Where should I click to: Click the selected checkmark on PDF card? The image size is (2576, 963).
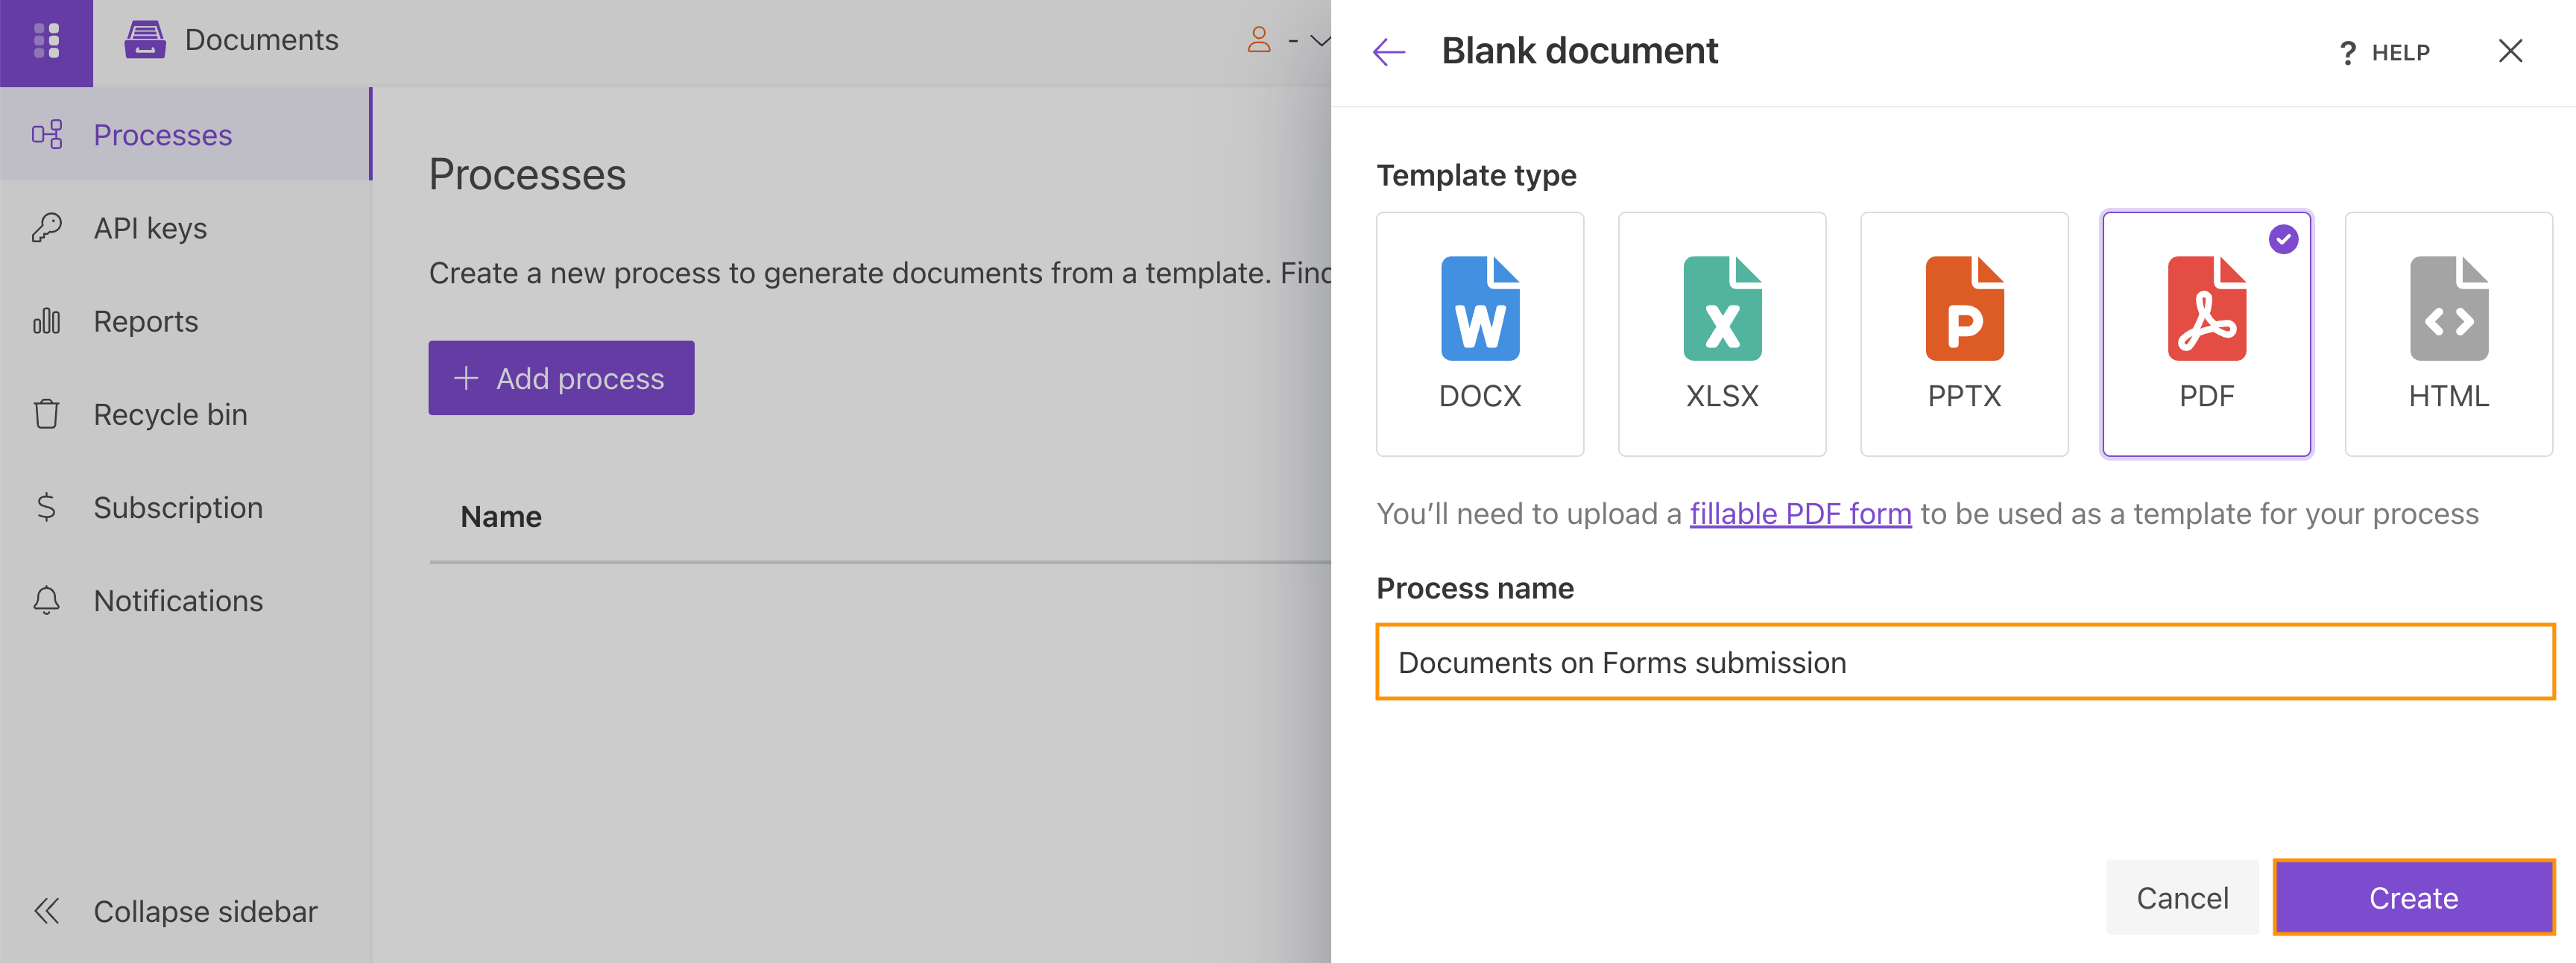(x=2283, y=239)
